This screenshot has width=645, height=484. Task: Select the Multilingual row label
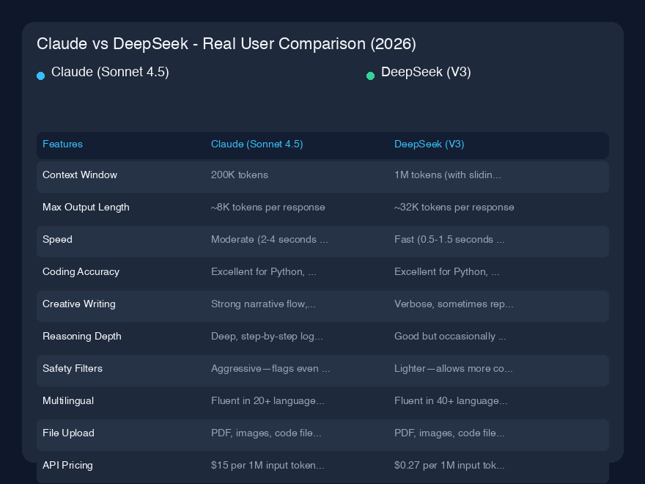68,401
